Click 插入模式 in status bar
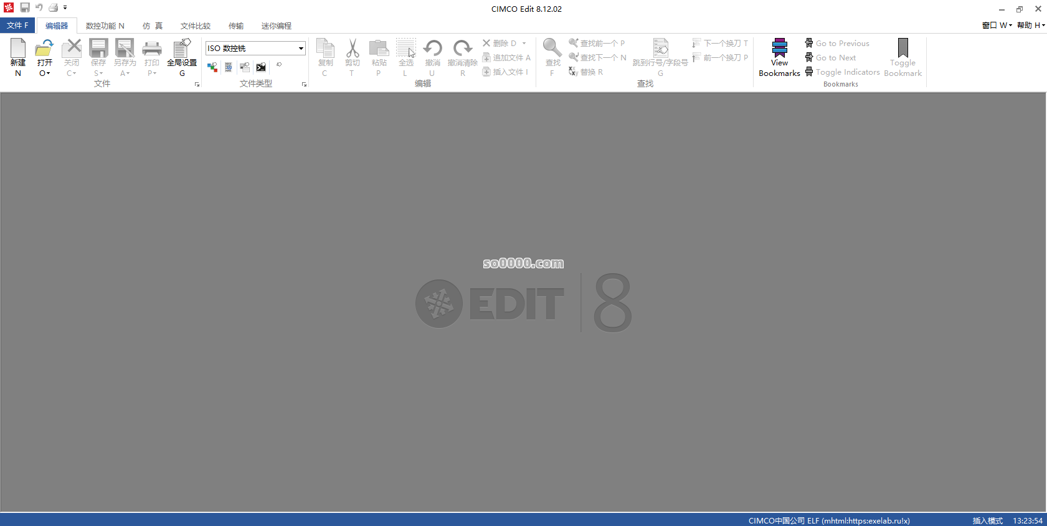This screenshot has height=526, width=1047. tap(987, 520)
